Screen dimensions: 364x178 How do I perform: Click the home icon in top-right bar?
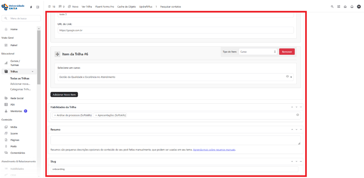click(x=345, y=7)
